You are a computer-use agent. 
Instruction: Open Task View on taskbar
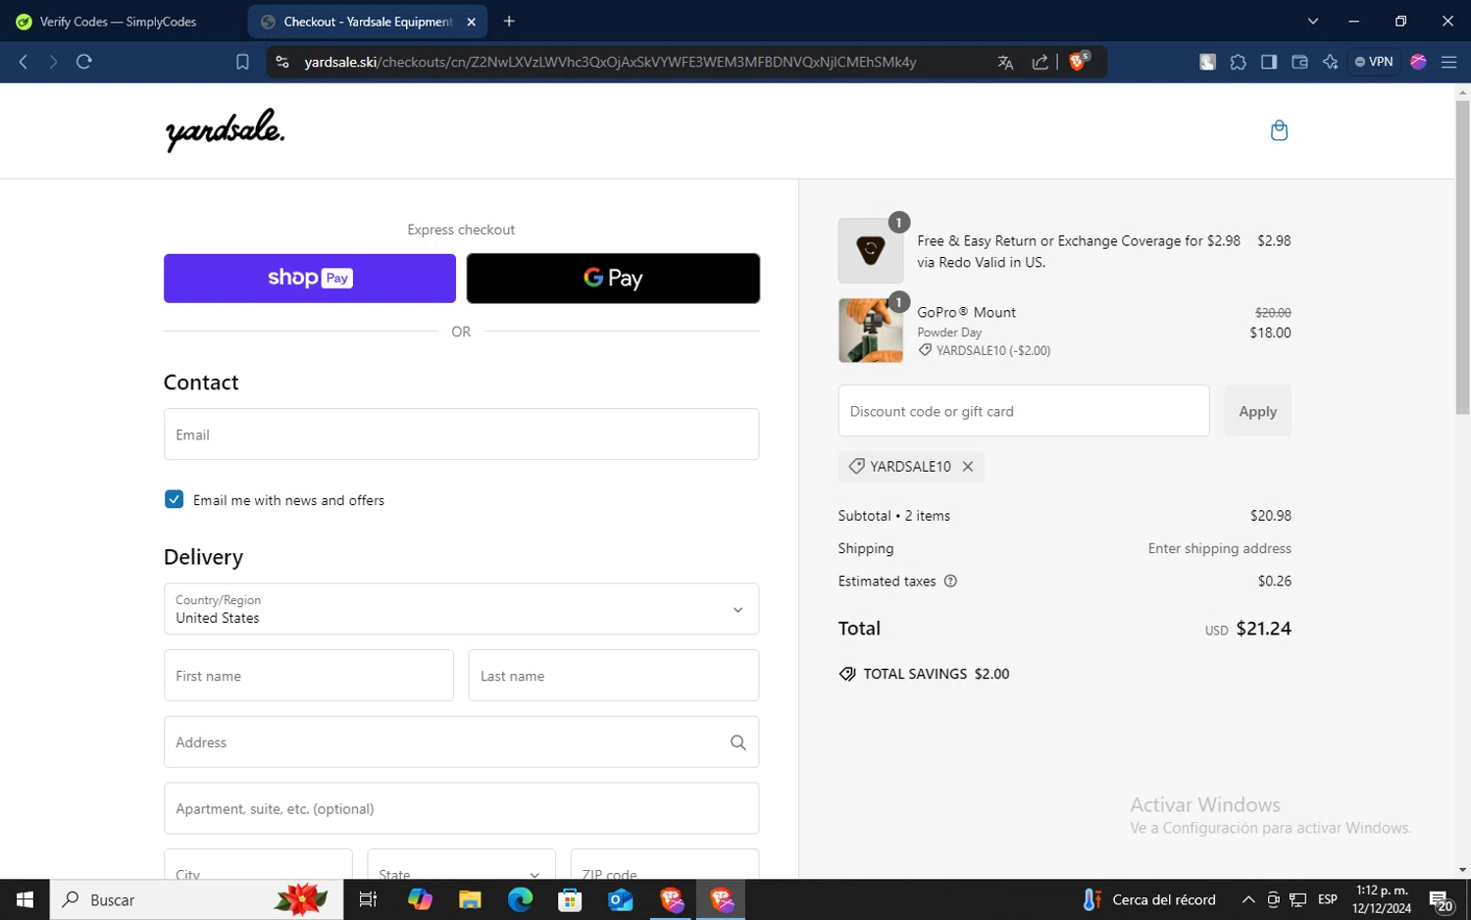[369, 899]
